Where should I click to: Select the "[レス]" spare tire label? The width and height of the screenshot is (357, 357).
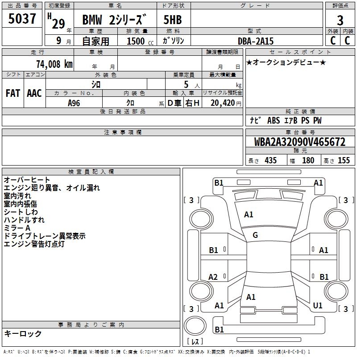195,341
